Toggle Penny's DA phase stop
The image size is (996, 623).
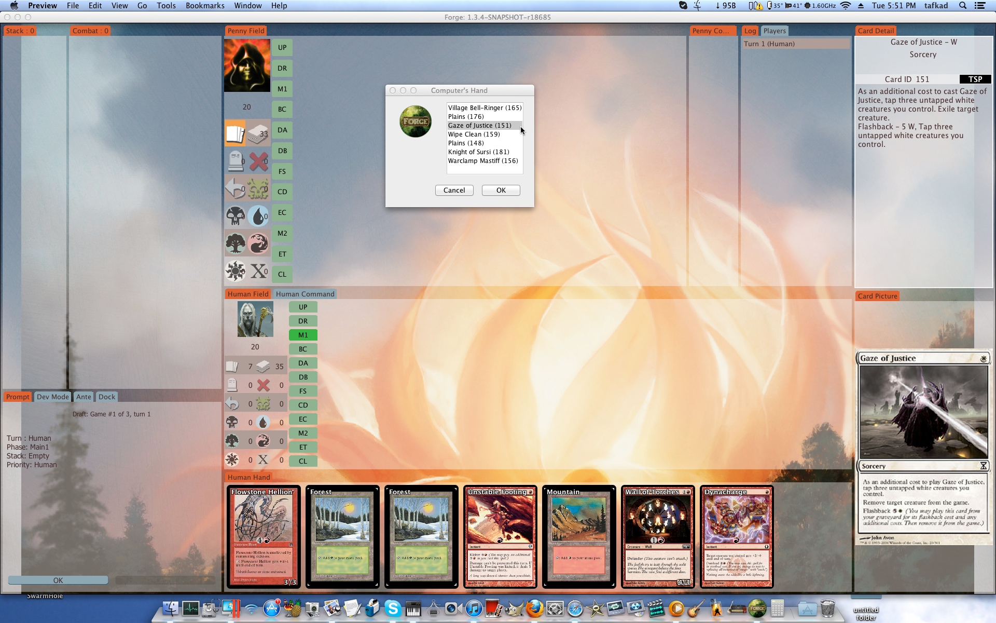282,130
